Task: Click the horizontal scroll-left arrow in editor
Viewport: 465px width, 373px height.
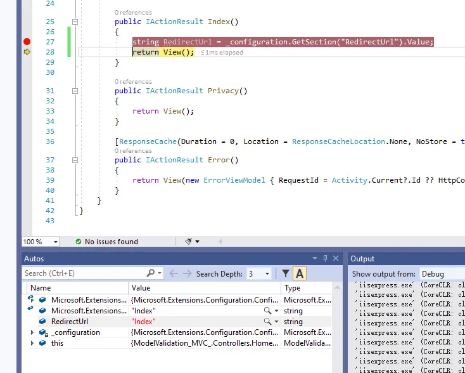Action: (220, 242)
